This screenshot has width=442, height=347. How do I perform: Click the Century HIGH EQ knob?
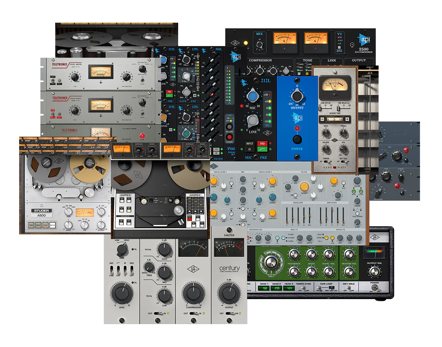click(165, 250)
